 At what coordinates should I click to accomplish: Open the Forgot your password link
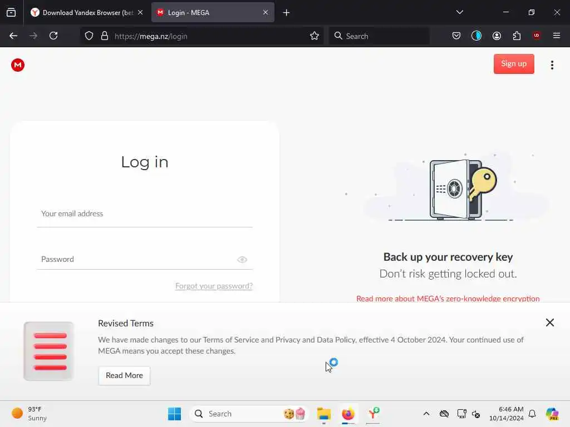click(214, 286)
